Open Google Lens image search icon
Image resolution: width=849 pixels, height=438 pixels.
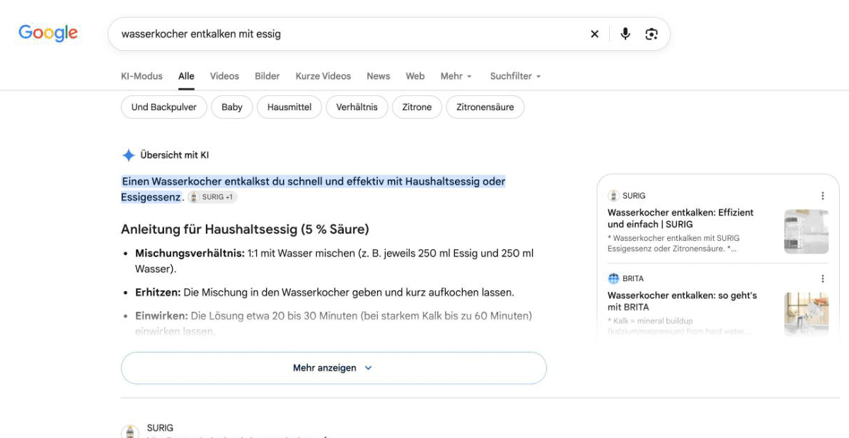[x=652, y=34]
